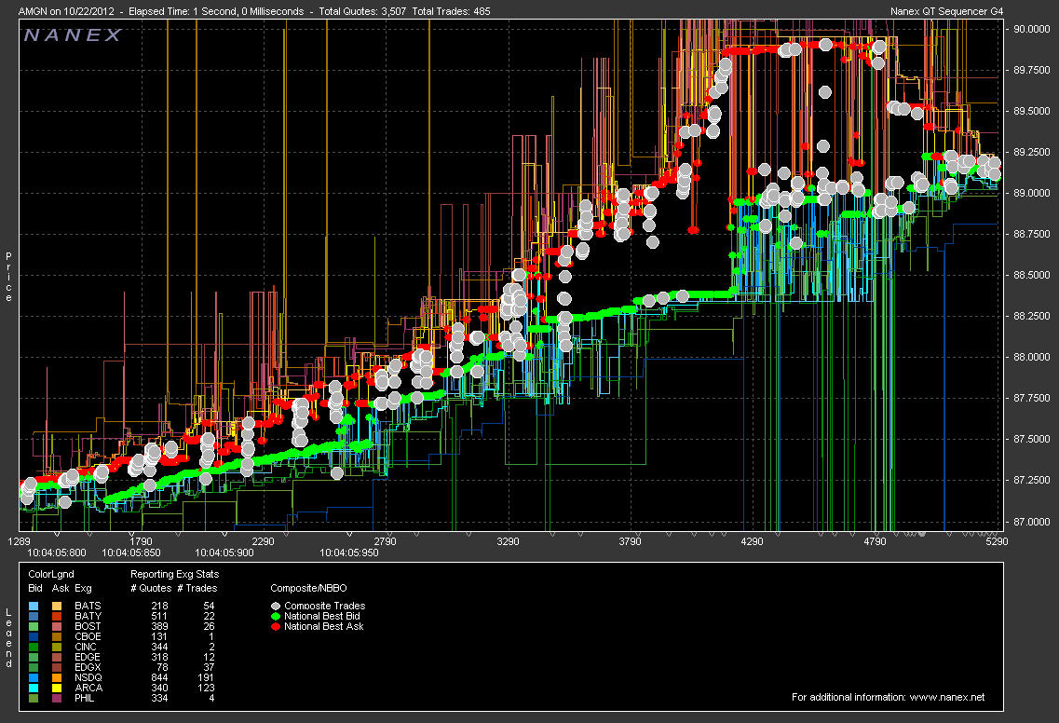Click the NSDQ exchange label
Viewport: 1059px width, 723px height.
pos(88,677)
